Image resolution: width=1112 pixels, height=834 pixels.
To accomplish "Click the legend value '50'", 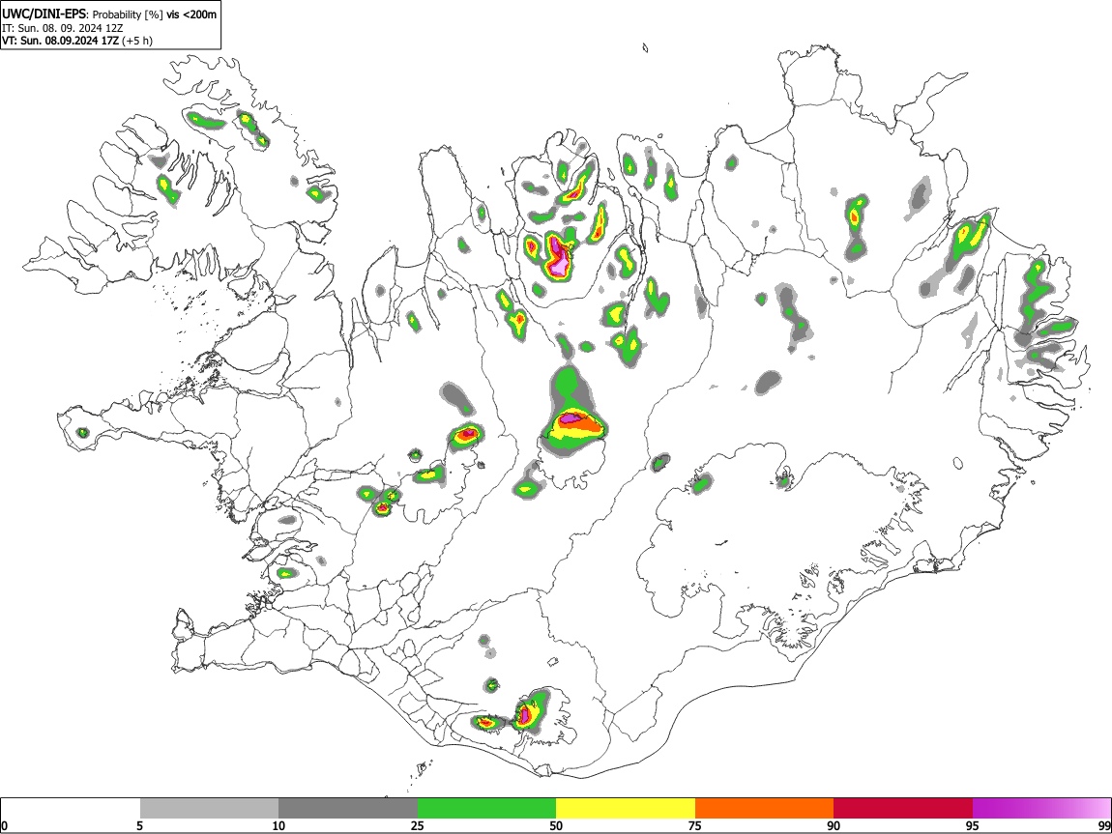I will [556, 825].
